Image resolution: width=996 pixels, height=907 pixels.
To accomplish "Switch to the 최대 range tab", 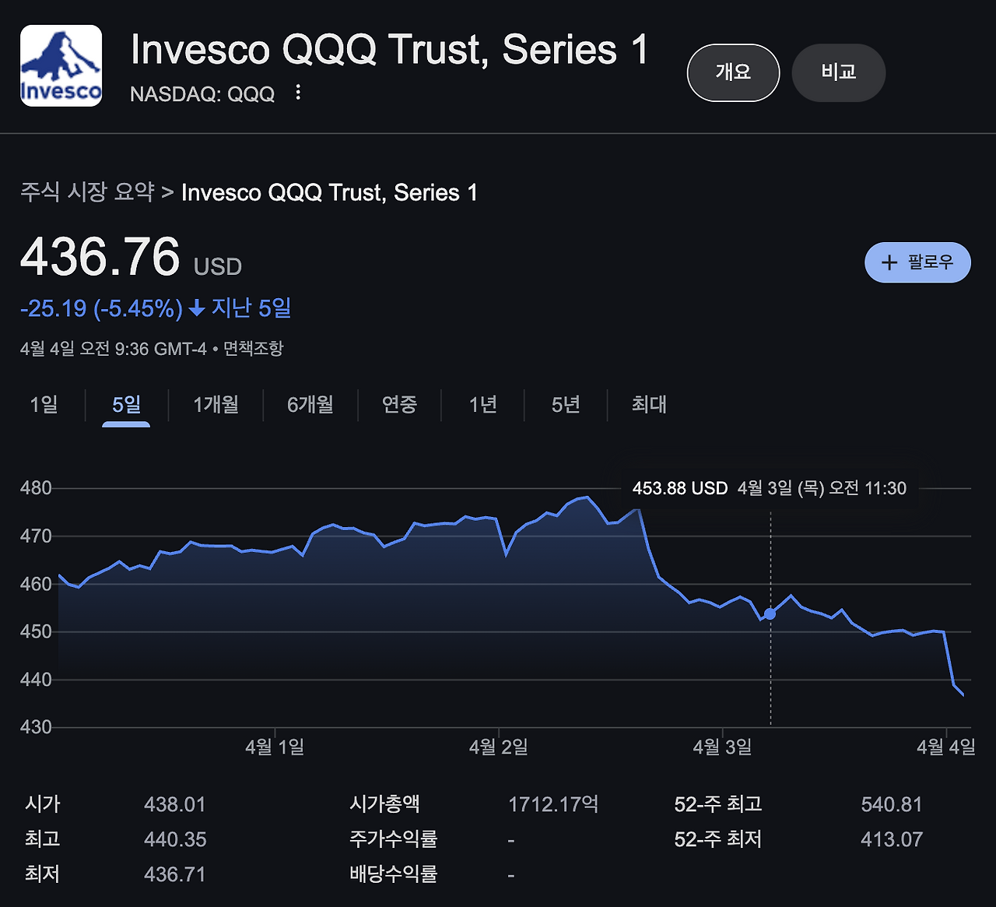I will click(649, 405).
